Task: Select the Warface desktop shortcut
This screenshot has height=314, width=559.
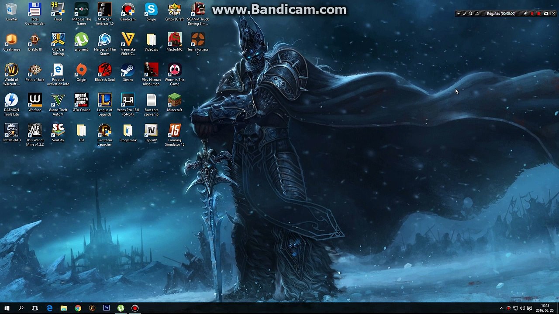Action: [x=35, y=103]
